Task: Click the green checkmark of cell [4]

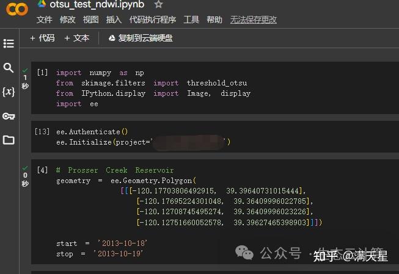Action: click(25, 168)
